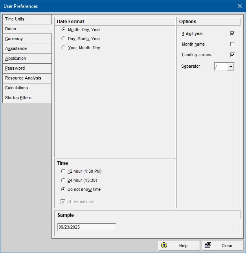Disable the 4-digit year checkbox
The image size is (246, 253).
coord(232,34)
